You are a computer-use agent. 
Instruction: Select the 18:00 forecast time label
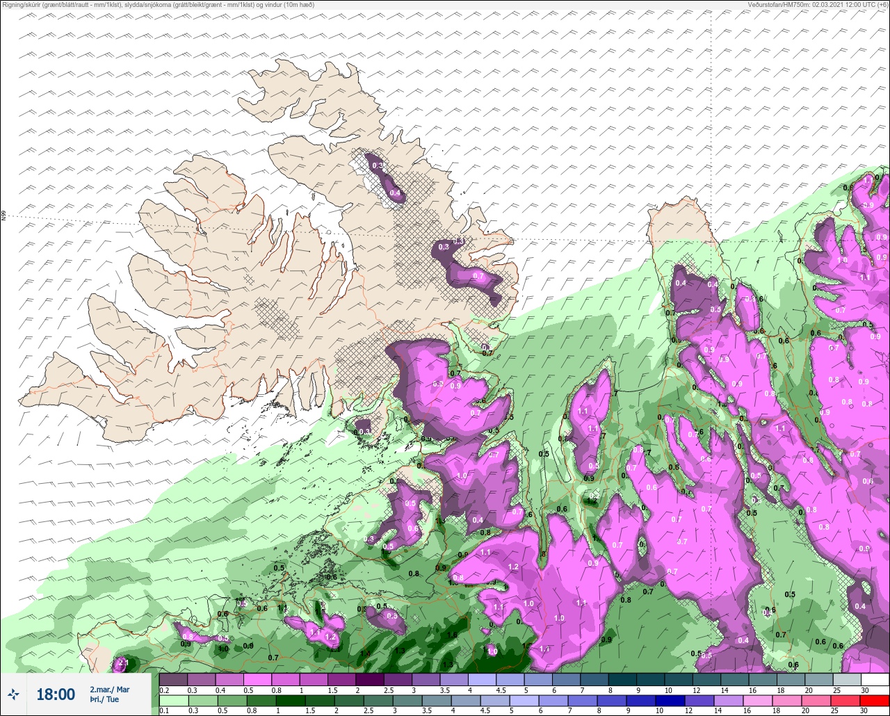point(55,694)
